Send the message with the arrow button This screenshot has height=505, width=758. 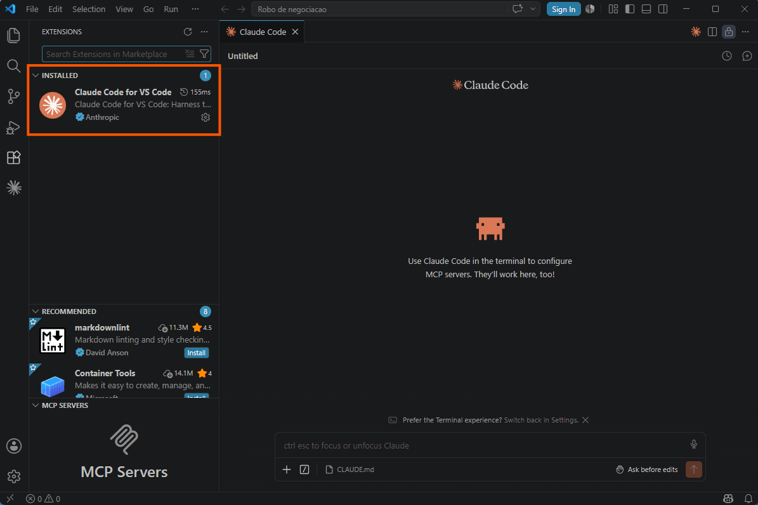[694, 469]
